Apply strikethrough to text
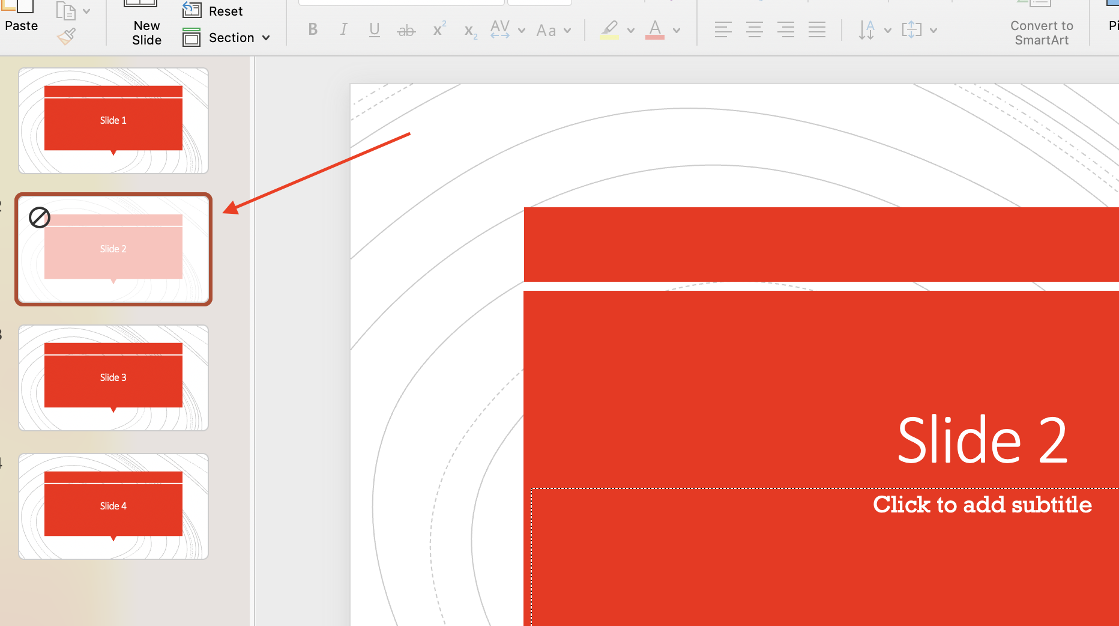1119x626 pixels. pos(406,29)
